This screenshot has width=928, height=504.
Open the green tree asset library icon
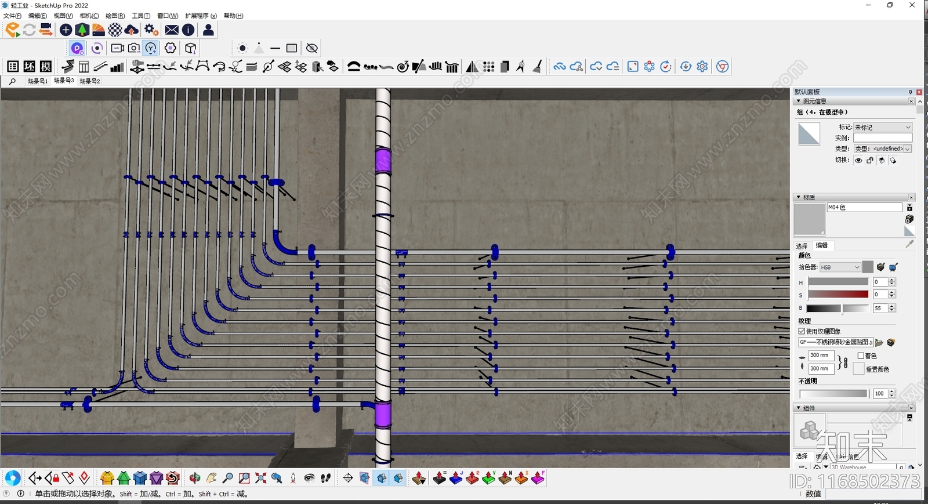pyautogui.click(x=82, y=30)
